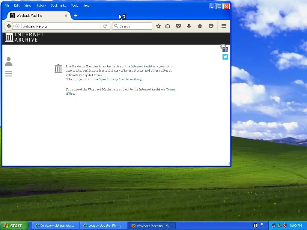Share on Twitter icon

coord(225,57)
